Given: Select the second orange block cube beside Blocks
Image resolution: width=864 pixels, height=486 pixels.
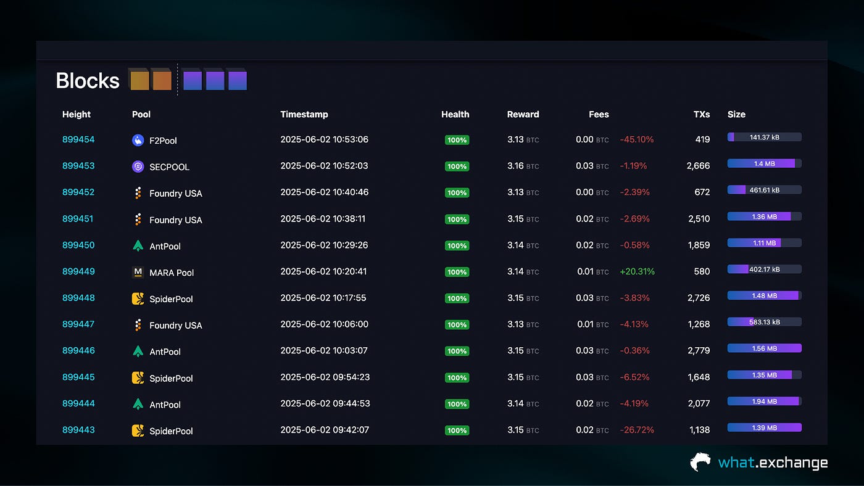Looking at the screenshot, I should pos(161,80).
